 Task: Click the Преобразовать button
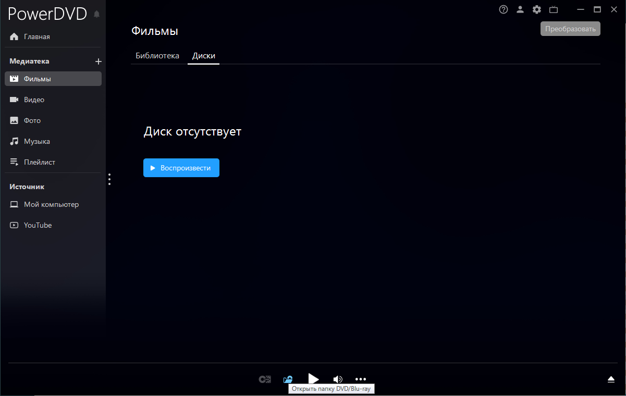click(570, 29)
